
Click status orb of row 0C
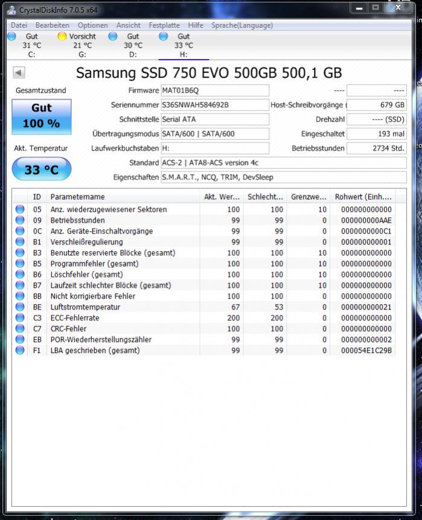[x=20, y=231]
